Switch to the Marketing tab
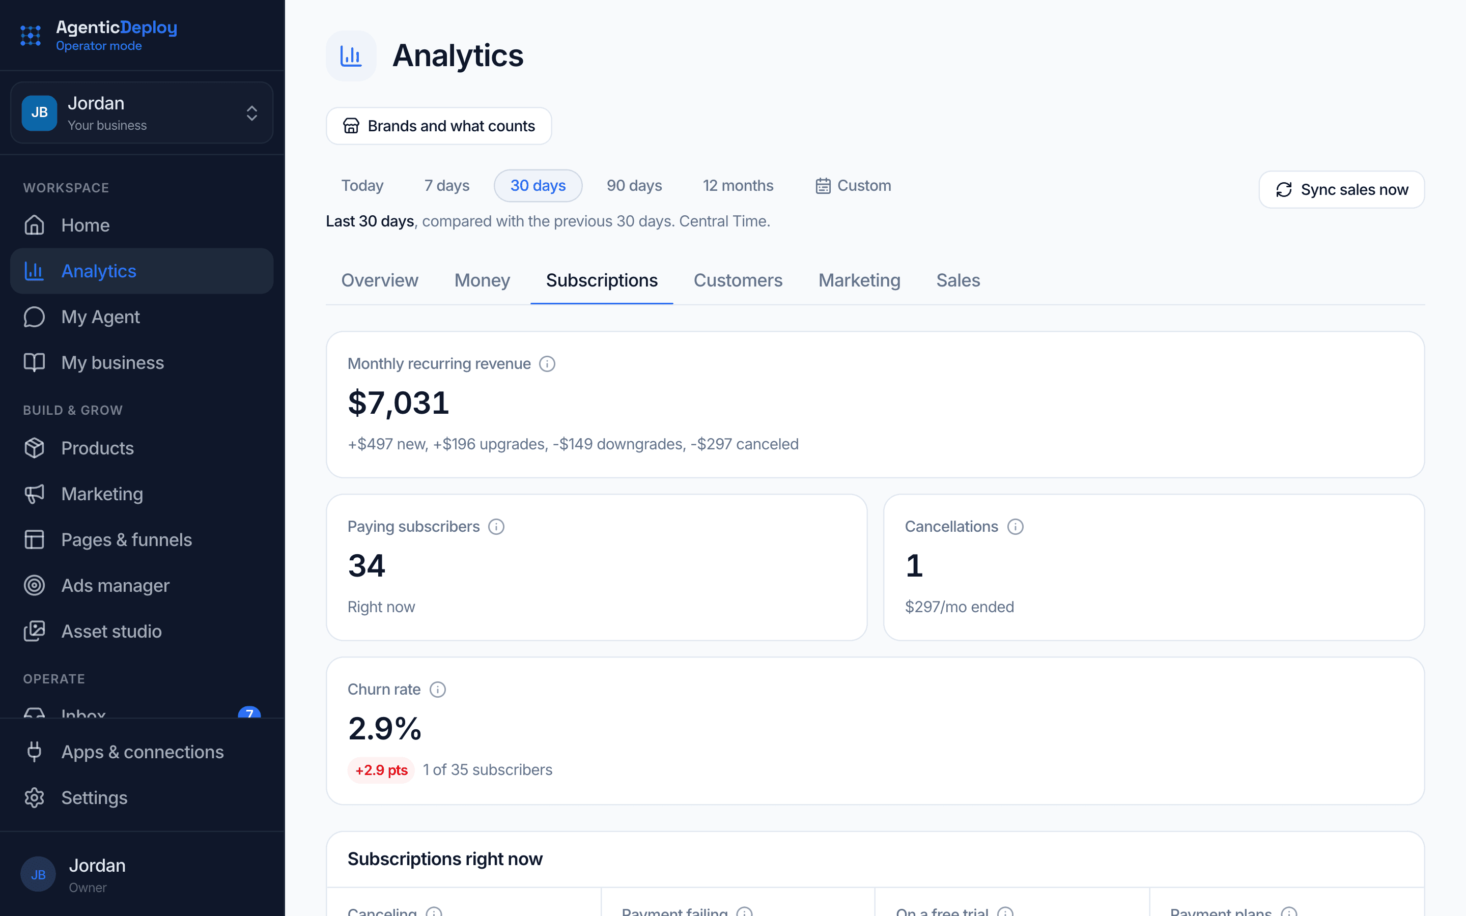 click(x=859, y=280)
